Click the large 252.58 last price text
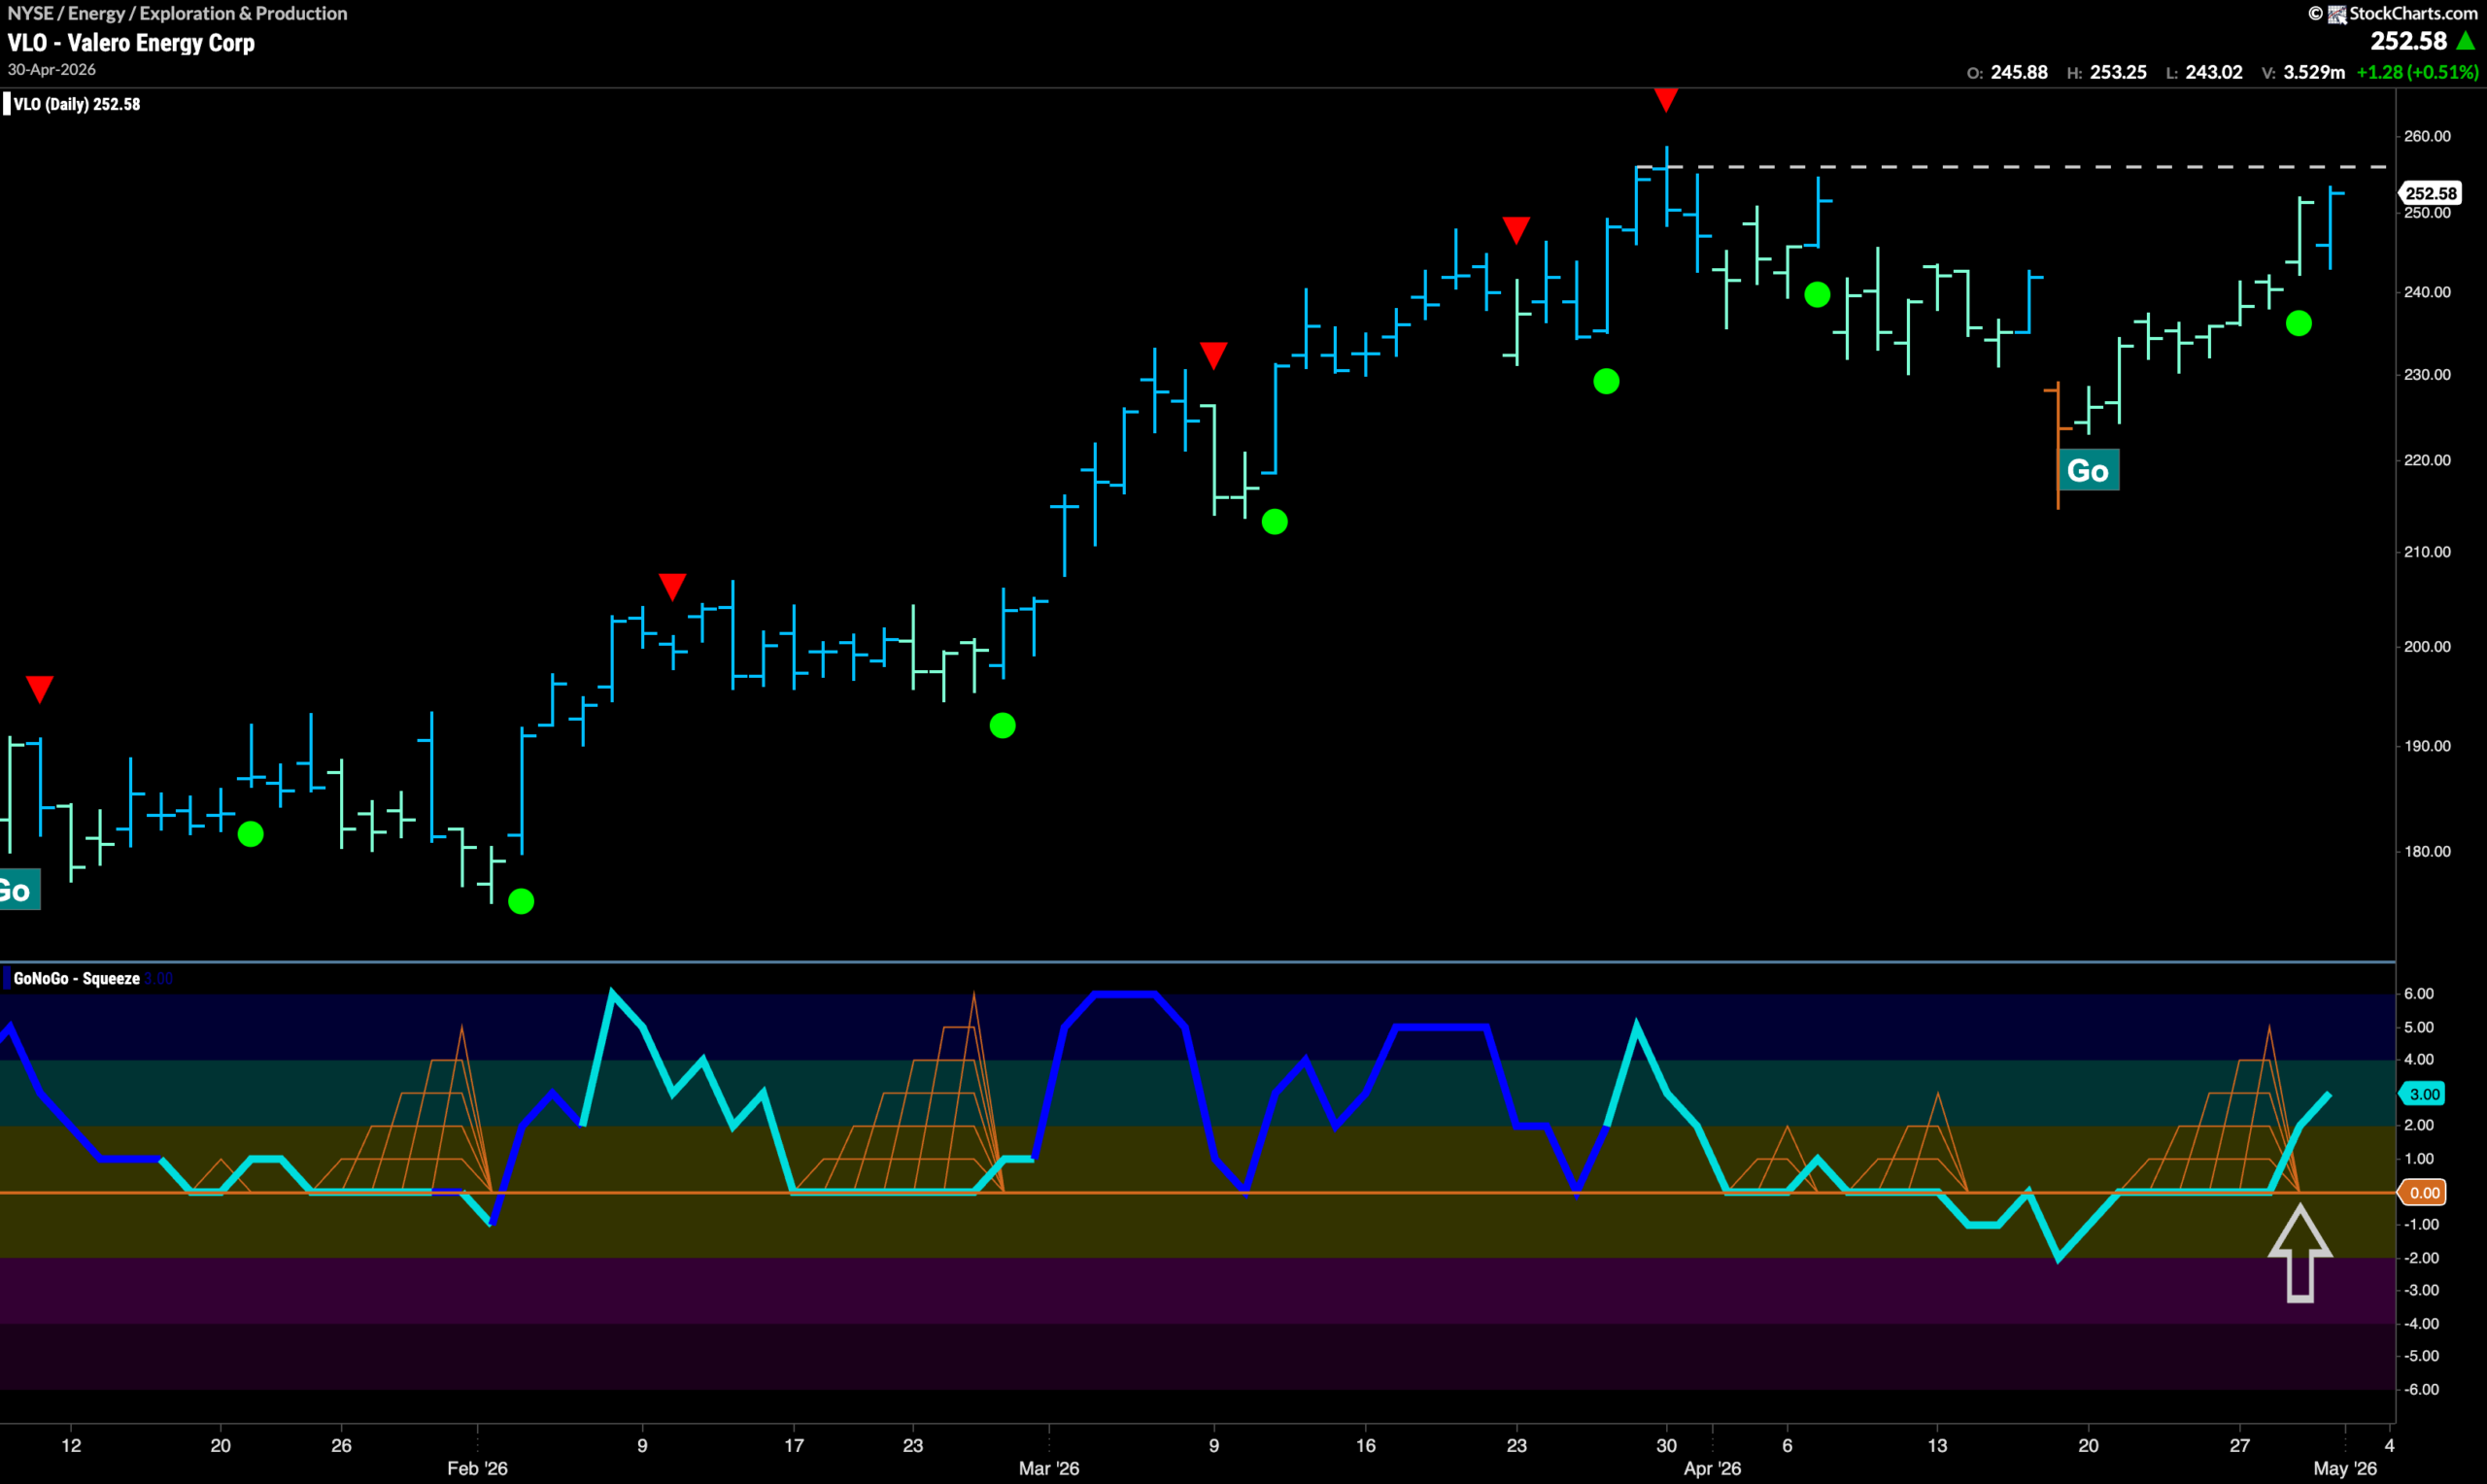 [x=2408, y=41]
